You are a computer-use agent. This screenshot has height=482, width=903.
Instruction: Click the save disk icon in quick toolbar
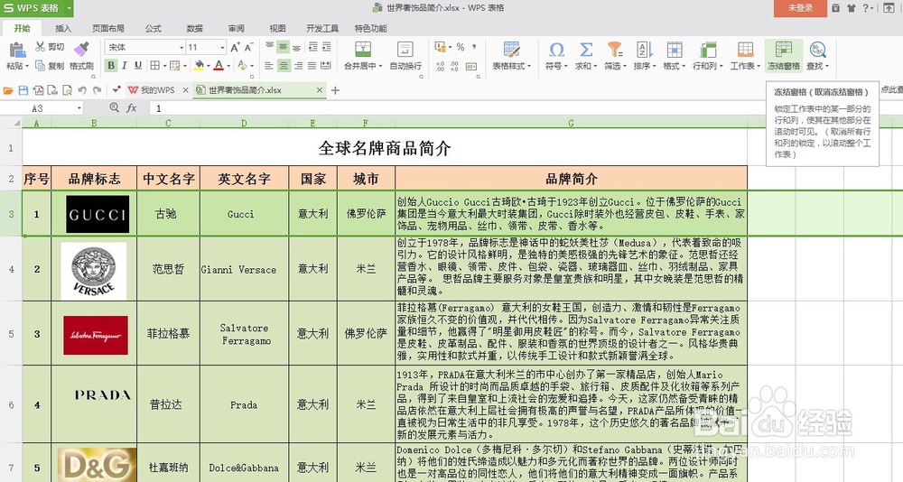23,90
